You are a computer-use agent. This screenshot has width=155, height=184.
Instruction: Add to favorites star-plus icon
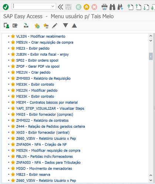[x=37, y=26]
